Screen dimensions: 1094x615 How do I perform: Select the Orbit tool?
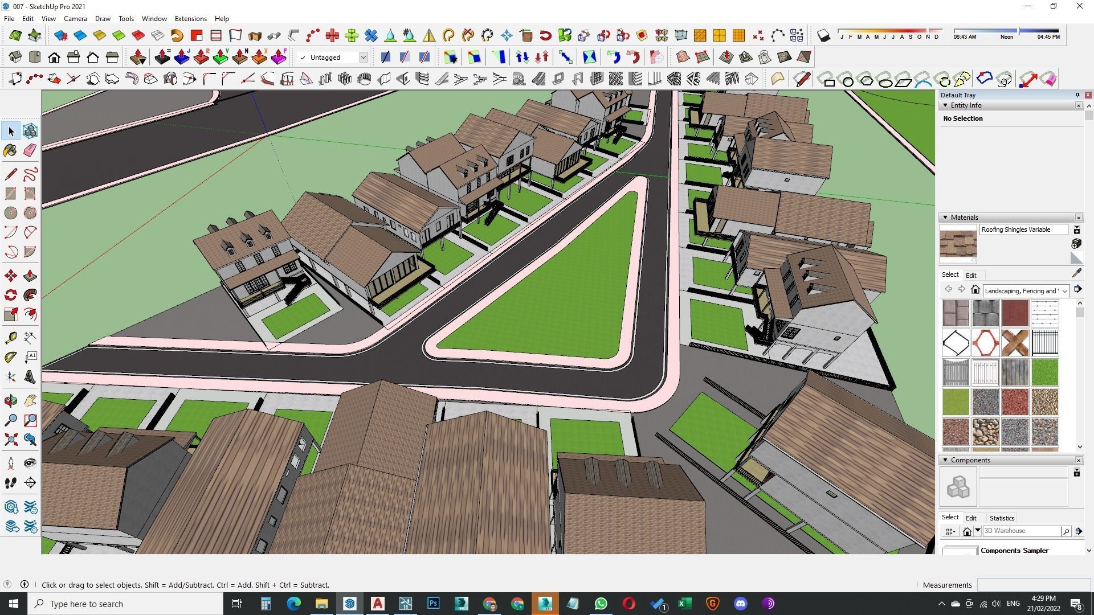click(11, 401)
